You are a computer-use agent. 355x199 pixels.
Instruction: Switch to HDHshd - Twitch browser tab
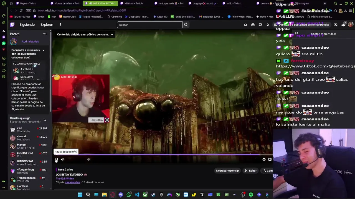135,4
